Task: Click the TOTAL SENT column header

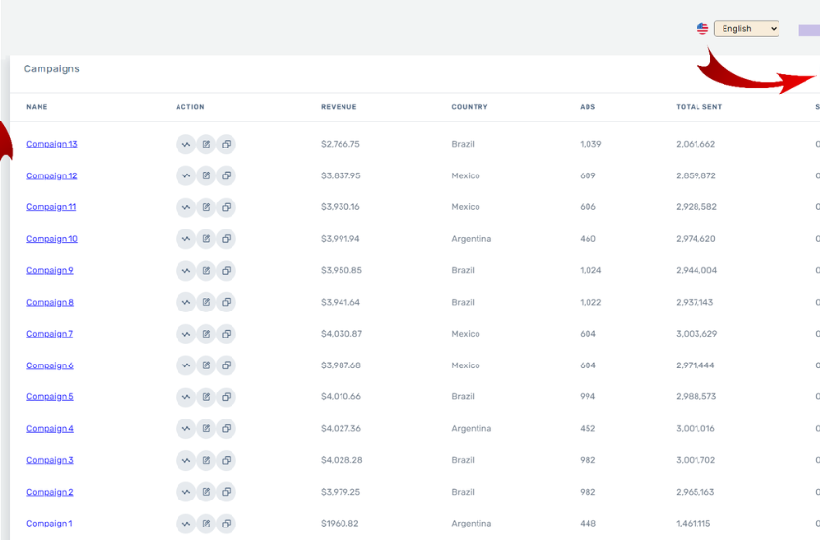Action: (698, 107)
